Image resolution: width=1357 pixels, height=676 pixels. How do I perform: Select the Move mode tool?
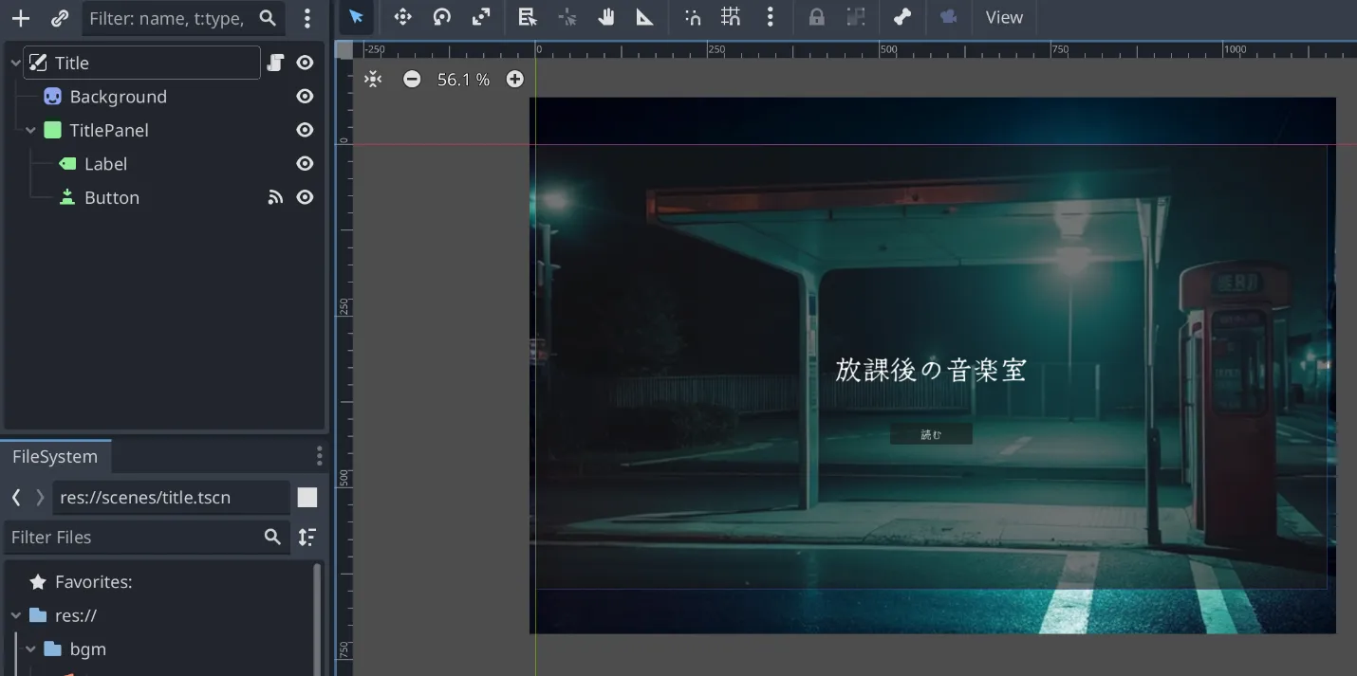(x=402, y=17)
